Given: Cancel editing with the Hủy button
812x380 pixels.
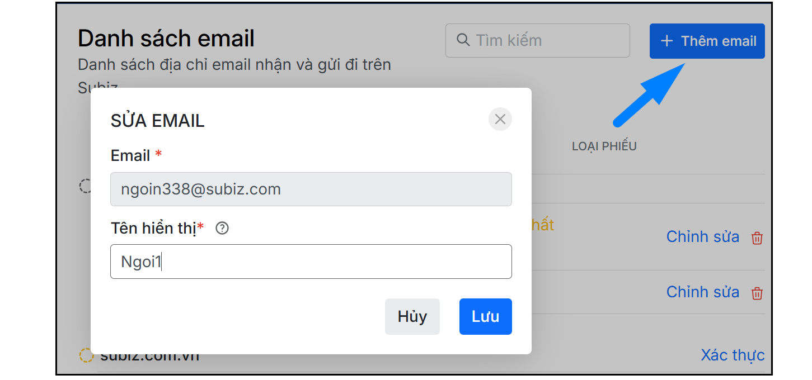Looking at the screenshot, I should pyautogui.click(x=412, y=316).
